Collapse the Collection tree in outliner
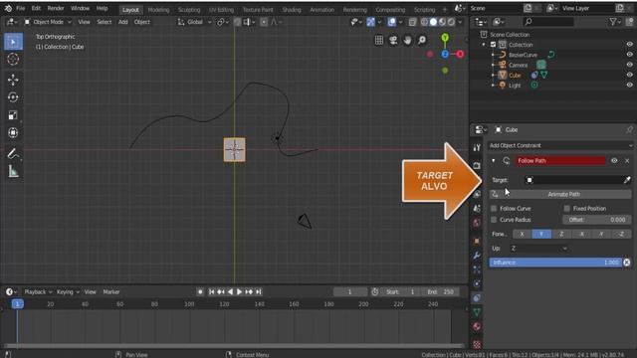Screen dimensions: 637x358 [x=484, y=45]
